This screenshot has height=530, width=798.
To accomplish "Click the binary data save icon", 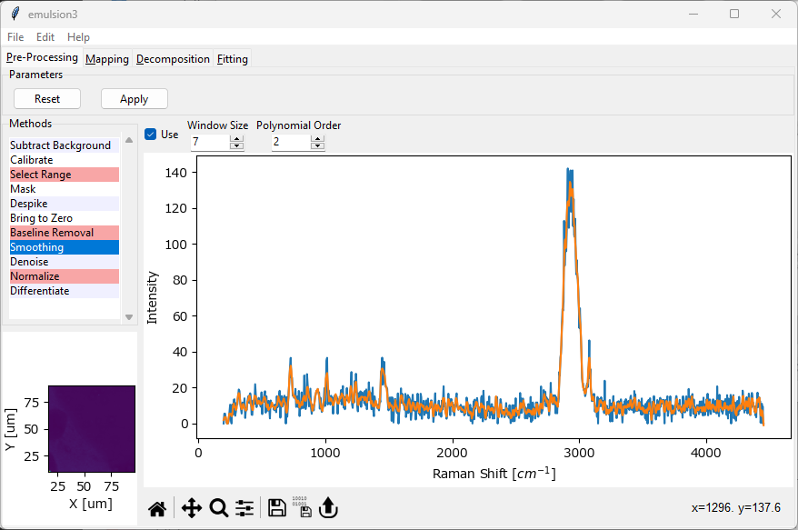I will pos(303,509).
